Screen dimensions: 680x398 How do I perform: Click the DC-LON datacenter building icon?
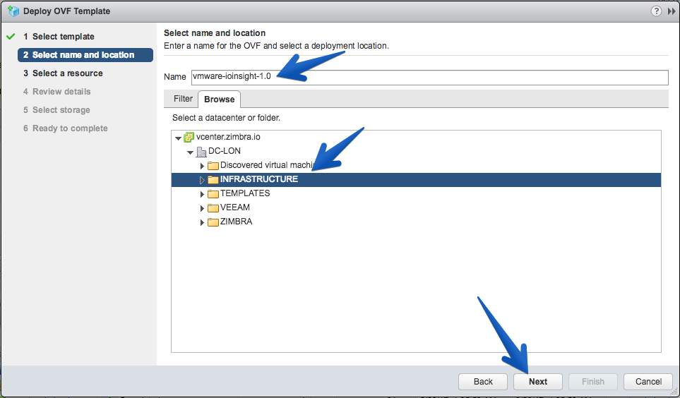point(201,151)
